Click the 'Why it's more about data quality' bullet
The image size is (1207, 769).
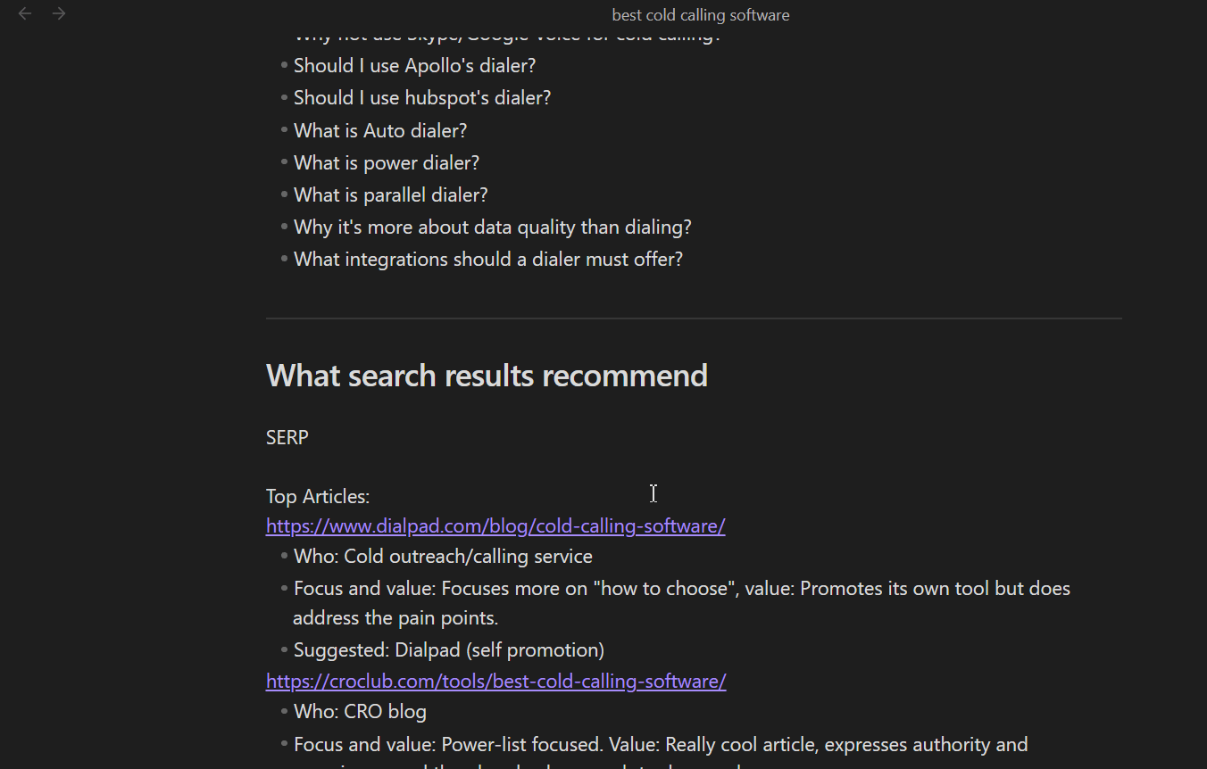pyautogui.click(x=492, y=227)
